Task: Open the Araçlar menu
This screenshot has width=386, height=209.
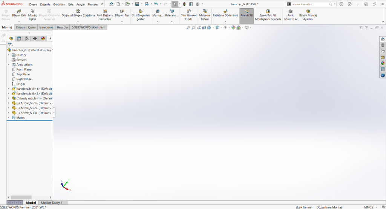Action: pos(81,4)
